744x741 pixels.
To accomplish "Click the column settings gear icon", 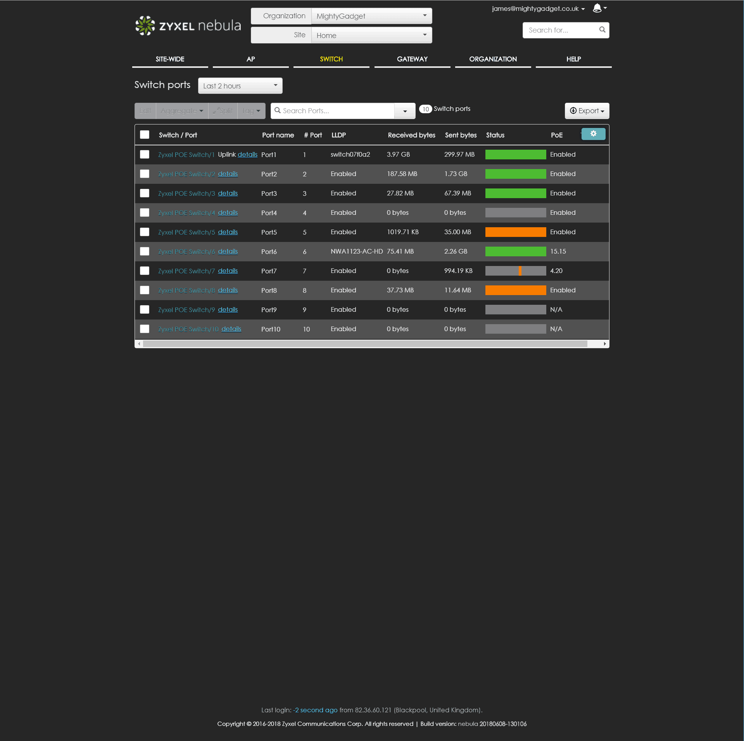I will coord(593,134).
